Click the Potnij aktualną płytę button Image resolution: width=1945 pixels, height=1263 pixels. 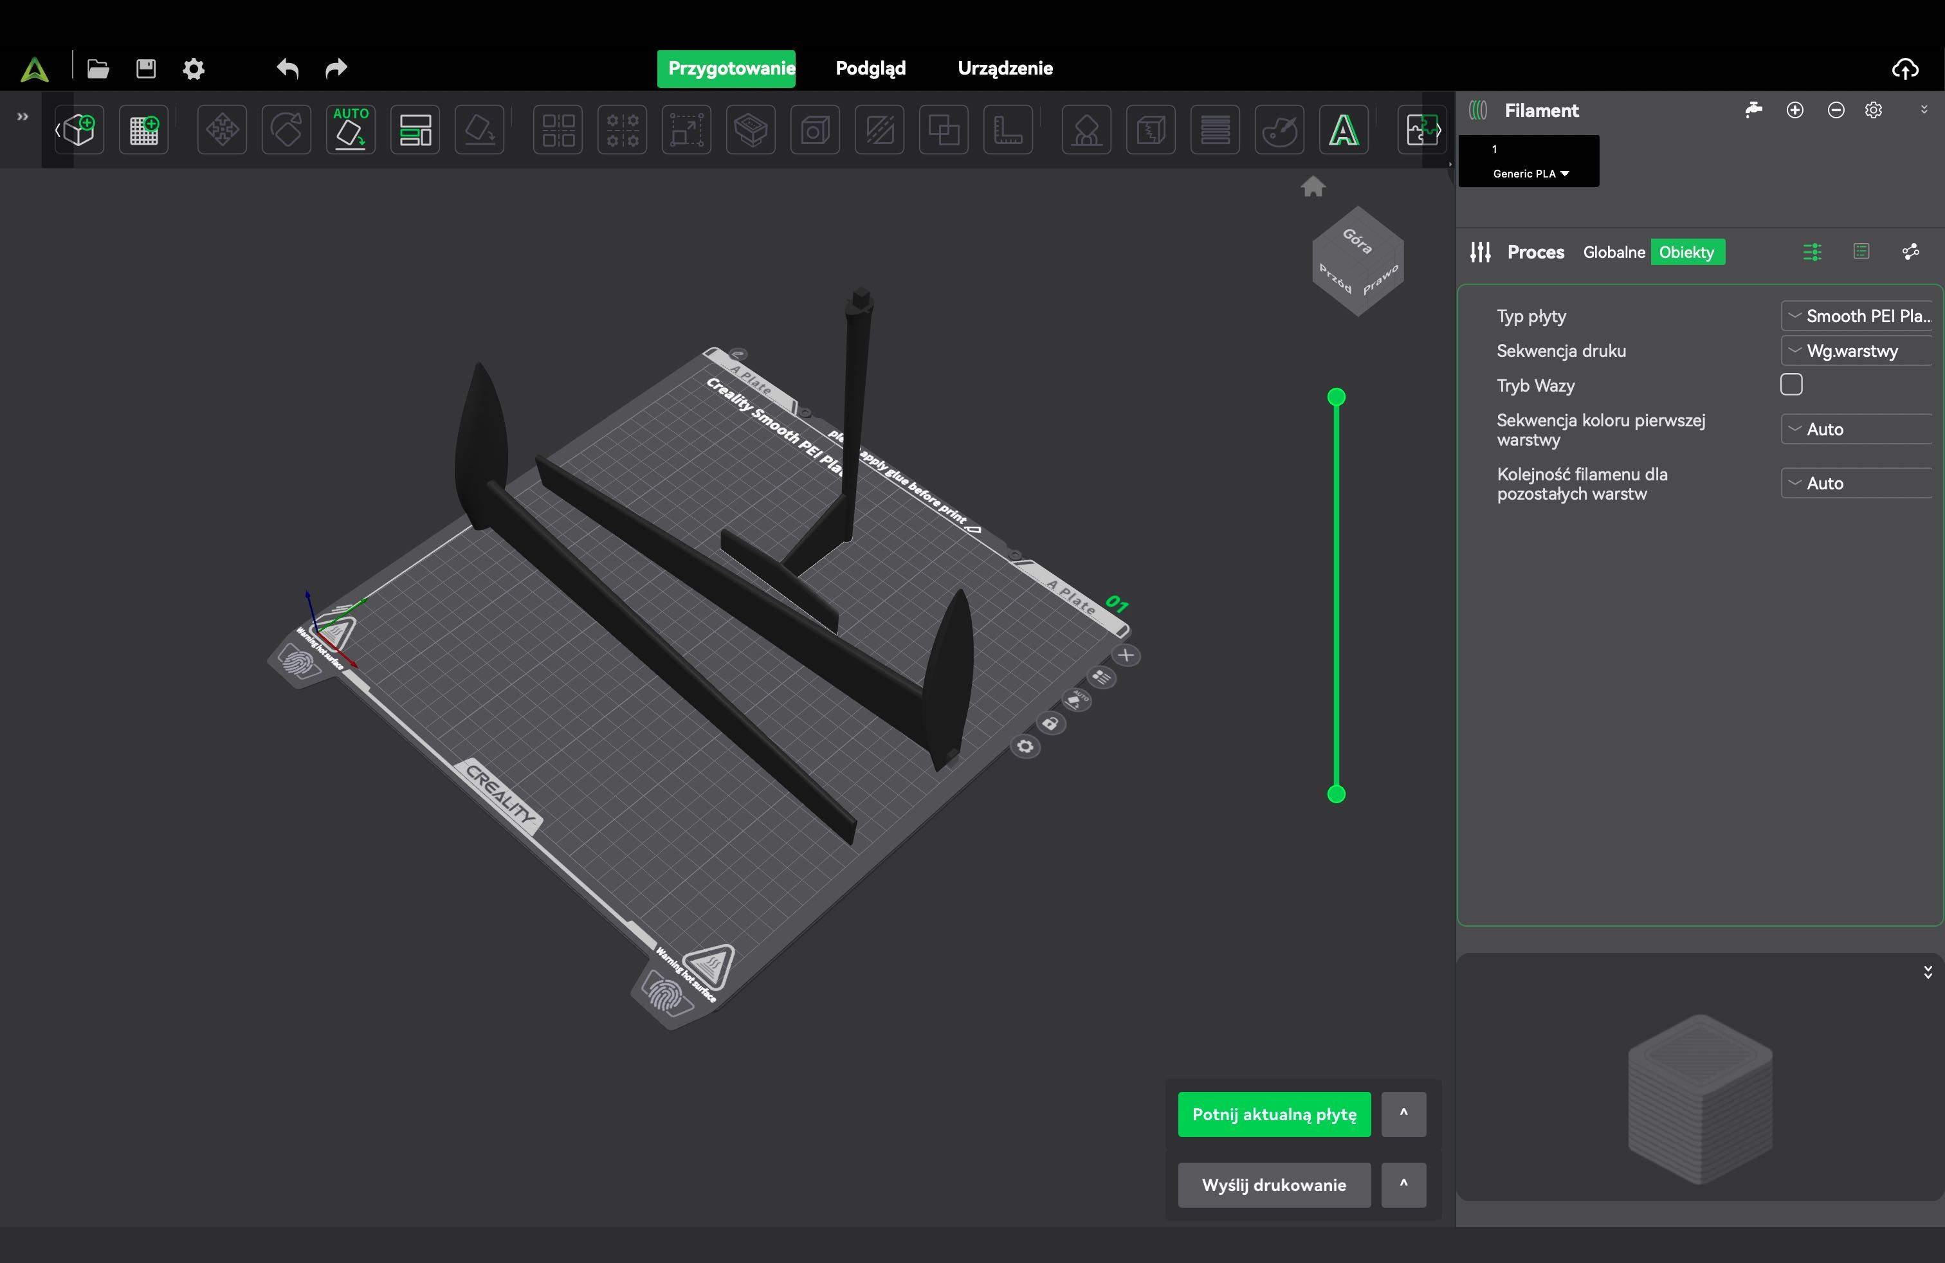pos(1274,1114)
